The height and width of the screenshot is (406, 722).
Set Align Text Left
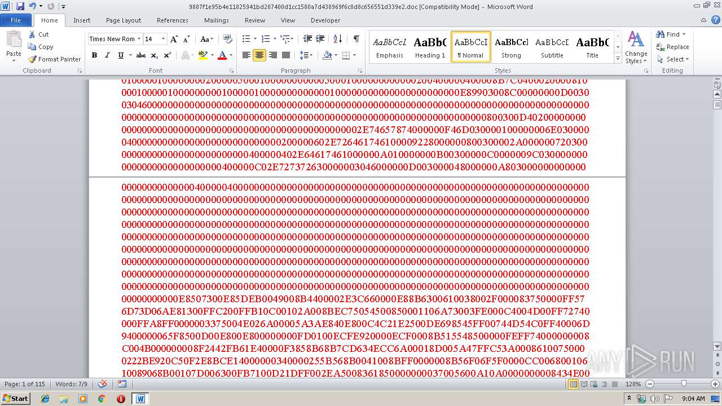coord(246,55)
